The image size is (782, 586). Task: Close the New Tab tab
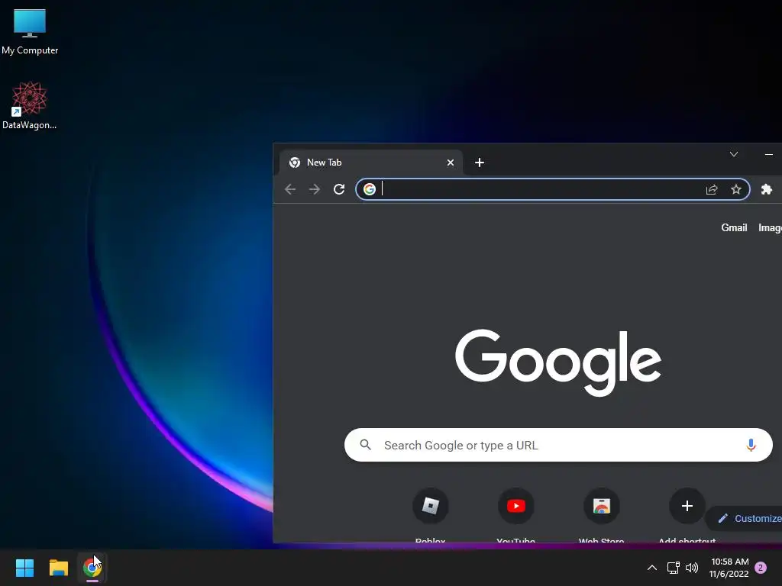[451, 163]
